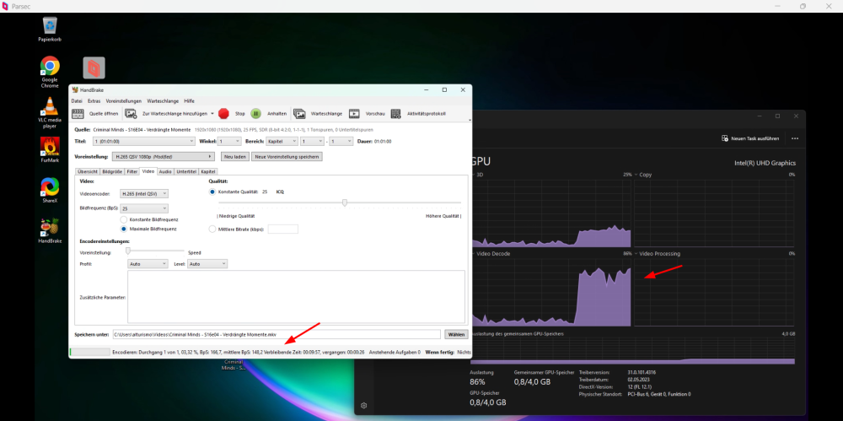The width and height of the screenshot is (843, 421).
Task: Click the red Stop octagon icon
Action: tap(223, 114)
